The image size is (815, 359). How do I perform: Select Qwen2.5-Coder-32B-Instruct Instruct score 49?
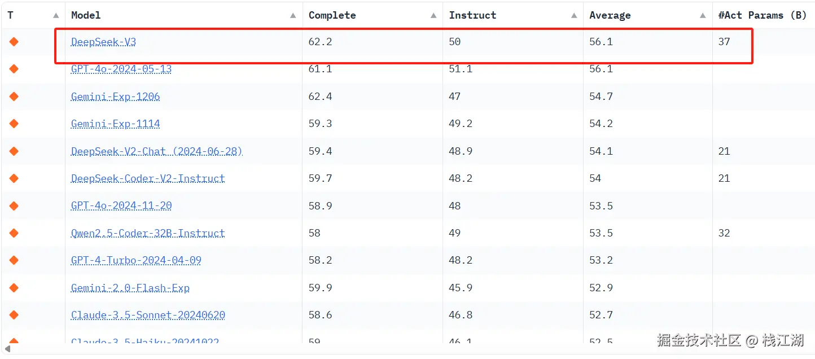pyautogui.click(x=455, y=233)
